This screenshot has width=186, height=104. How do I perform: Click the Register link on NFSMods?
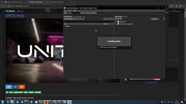177,11
